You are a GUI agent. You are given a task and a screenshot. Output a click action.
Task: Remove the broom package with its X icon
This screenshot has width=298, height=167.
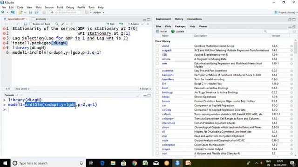291,101
